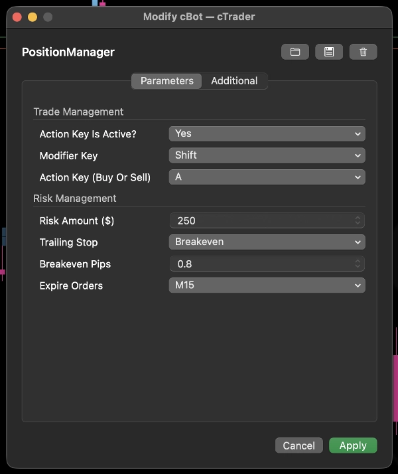Open the Trailing Stop dropdown showing Breakeven
The width and height of the screenshot is (398, 474).
click(267, 242)
